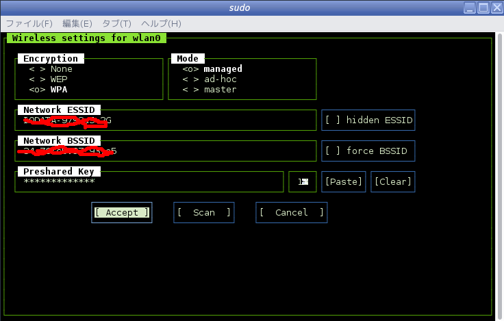Viewport: 504px width, 321px height.
Task: Focus the Preshared Key field
Action: pyautogui.click(x=149, y=182)
